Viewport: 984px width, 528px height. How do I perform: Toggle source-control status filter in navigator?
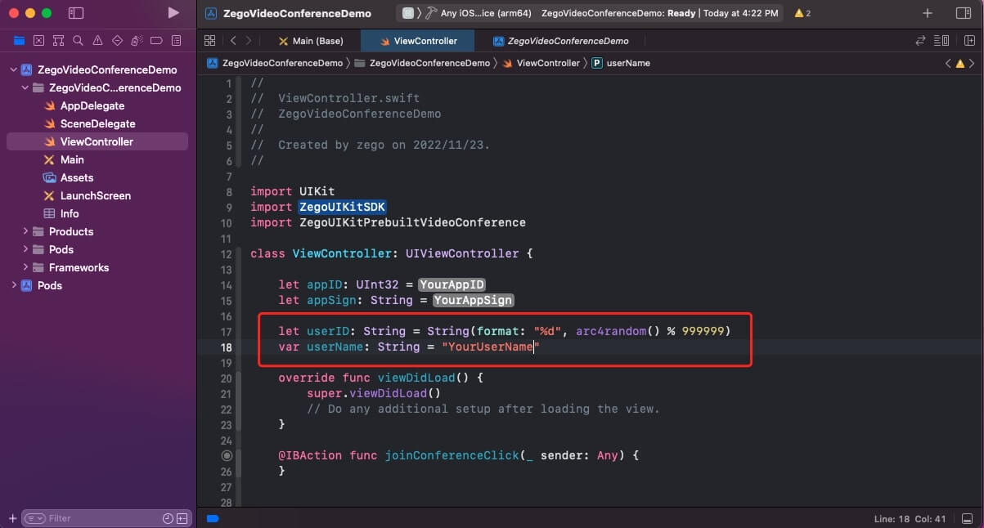(182, 518)
